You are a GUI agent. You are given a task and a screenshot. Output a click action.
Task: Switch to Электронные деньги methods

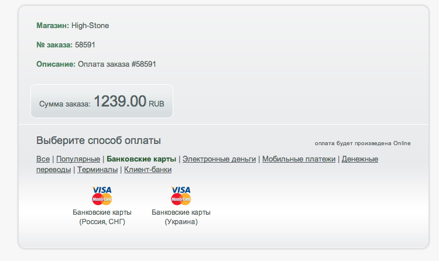coord(220,159)
